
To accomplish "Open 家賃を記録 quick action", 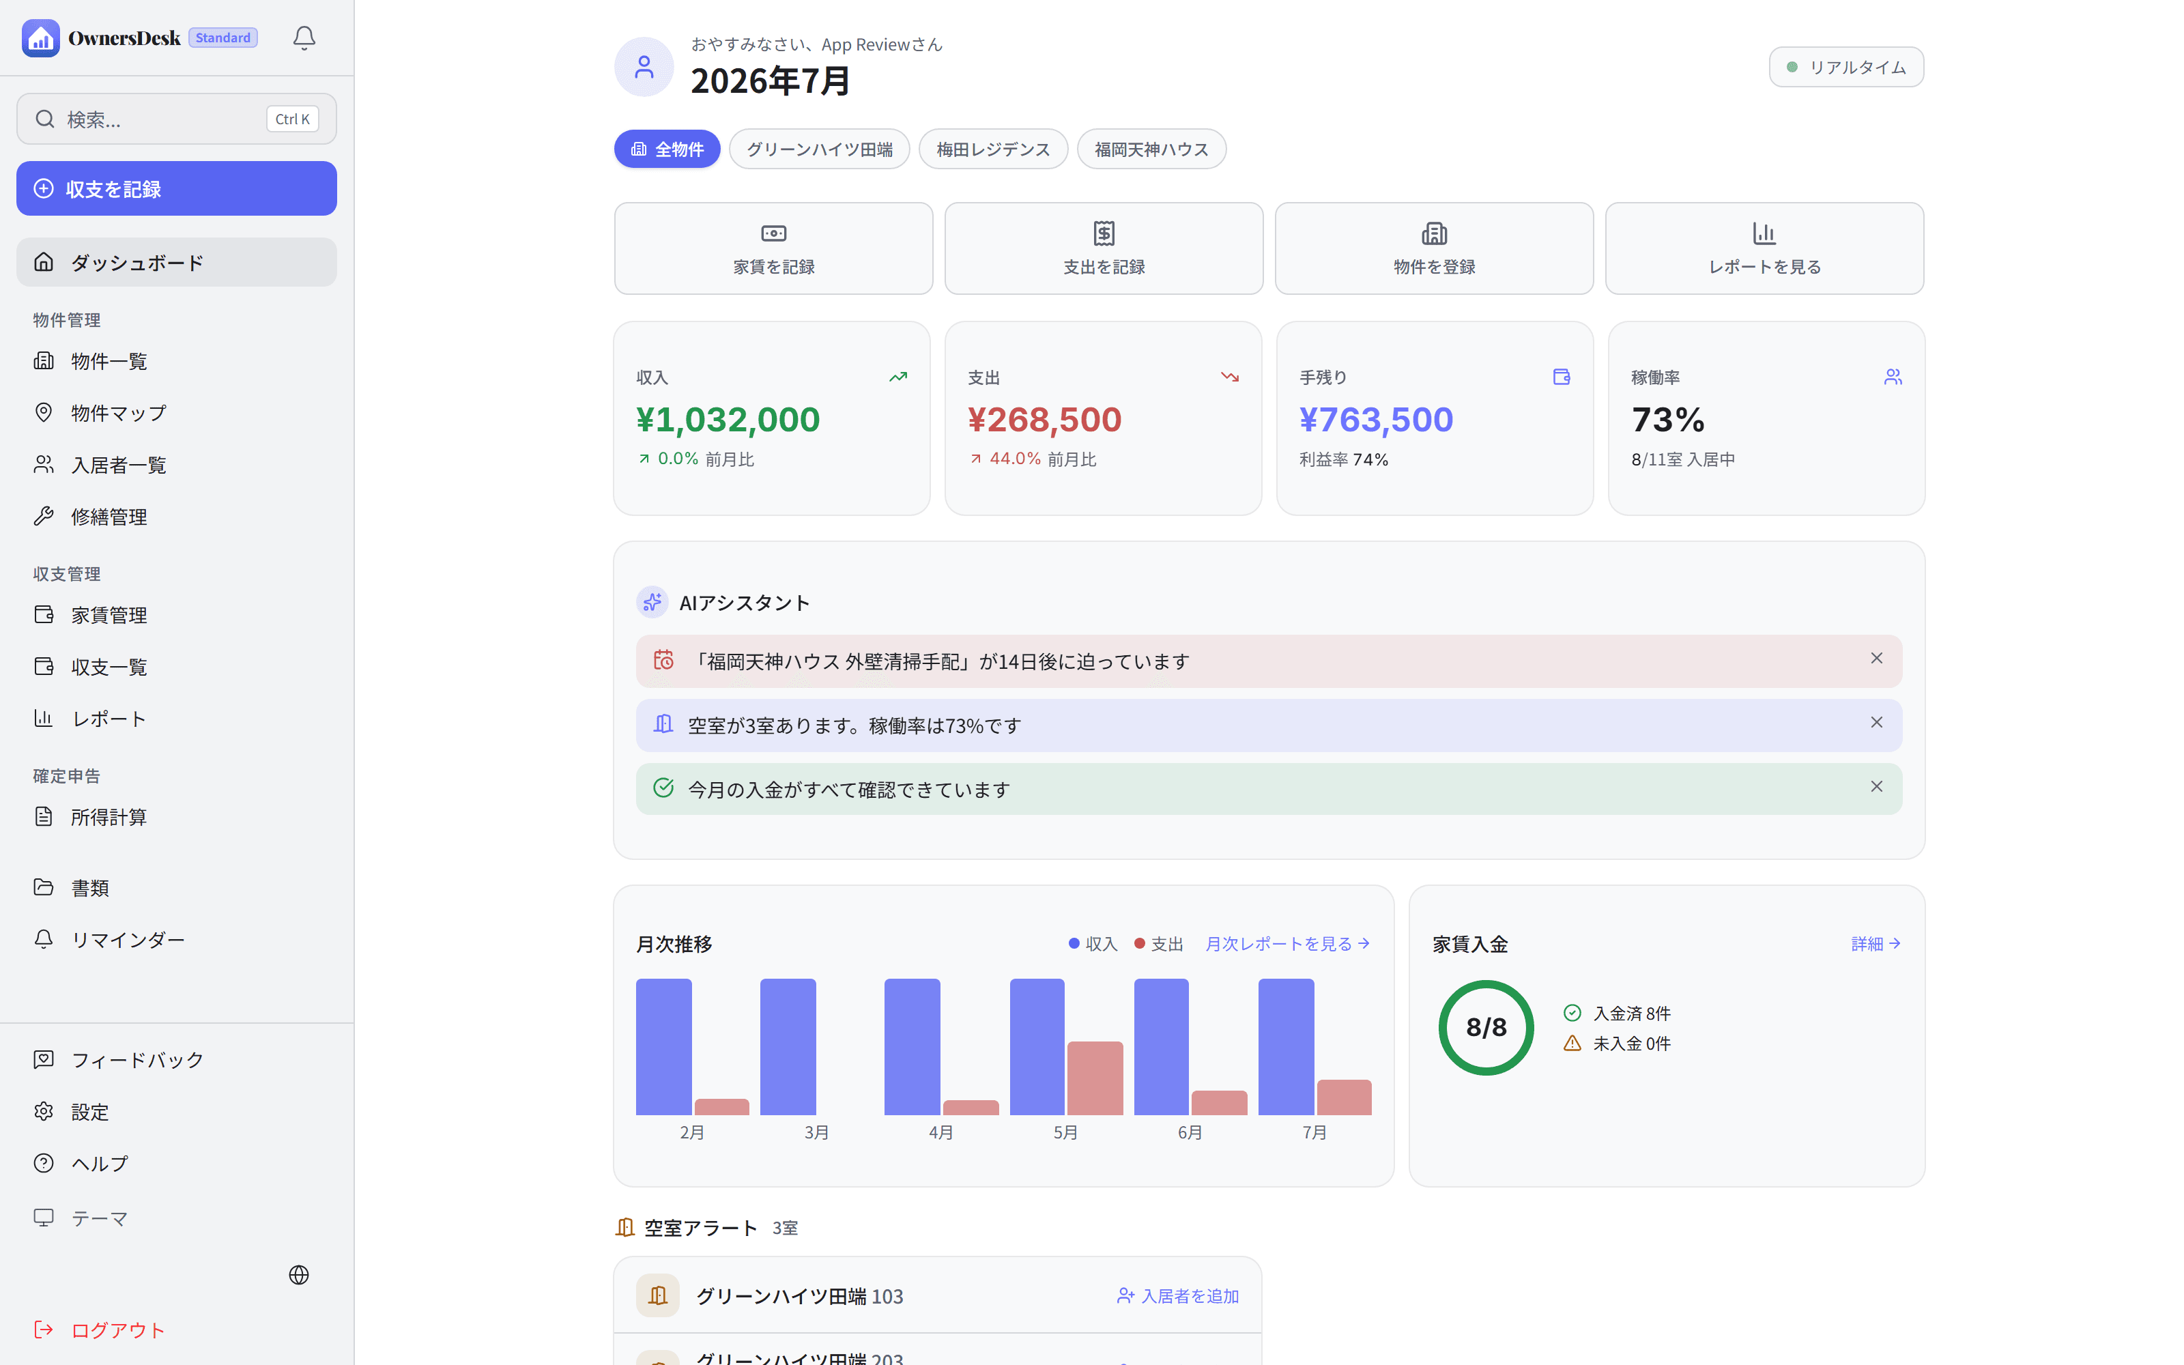I will point(773,248).
